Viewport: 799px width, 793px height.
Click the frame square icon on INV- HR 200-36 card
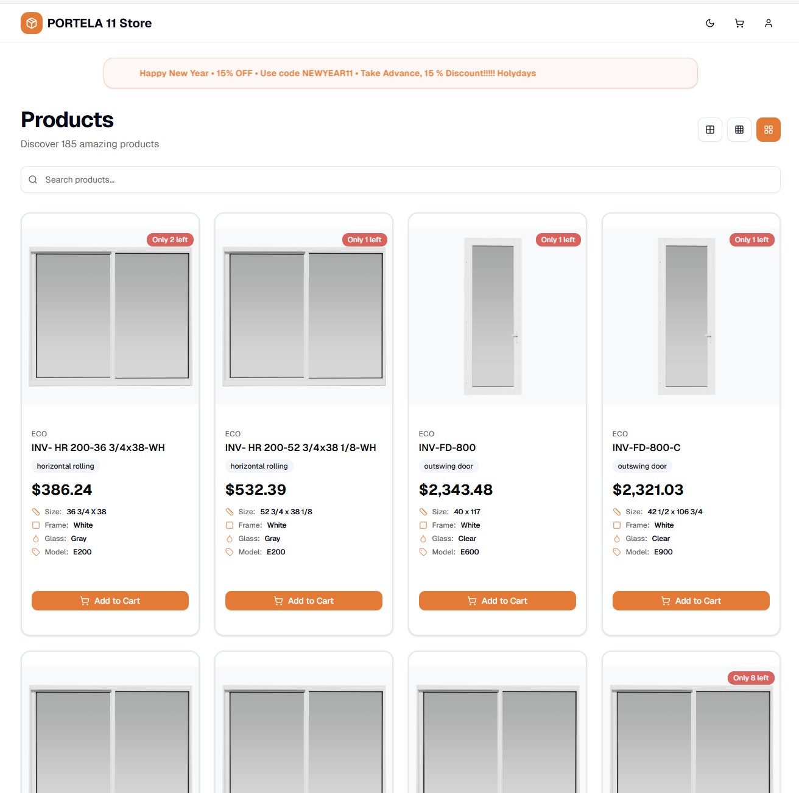(35, 525)
